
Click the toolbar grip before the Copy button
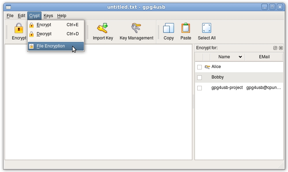coord(158,32)
